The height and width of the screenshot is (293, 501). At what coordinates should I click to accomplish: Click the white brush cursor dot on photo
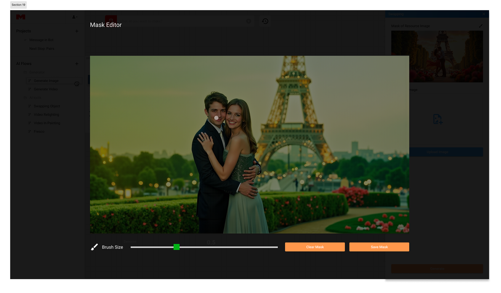[x=216, y=118]
